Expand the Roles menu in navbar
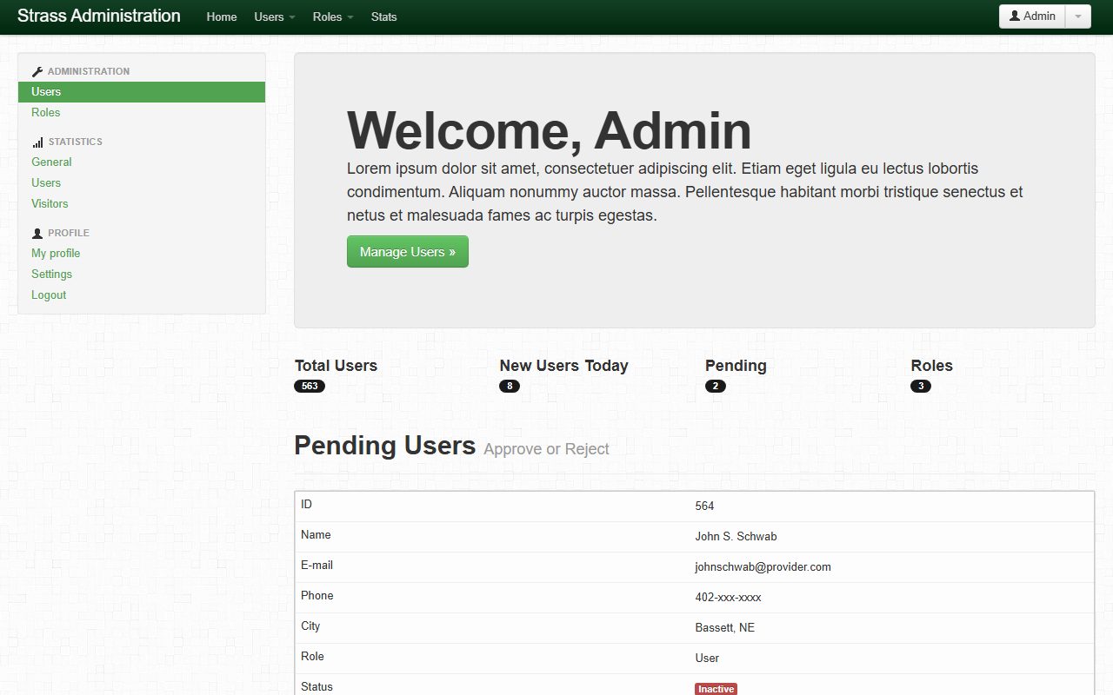1113x695 pixels. [x=333, y=17]
